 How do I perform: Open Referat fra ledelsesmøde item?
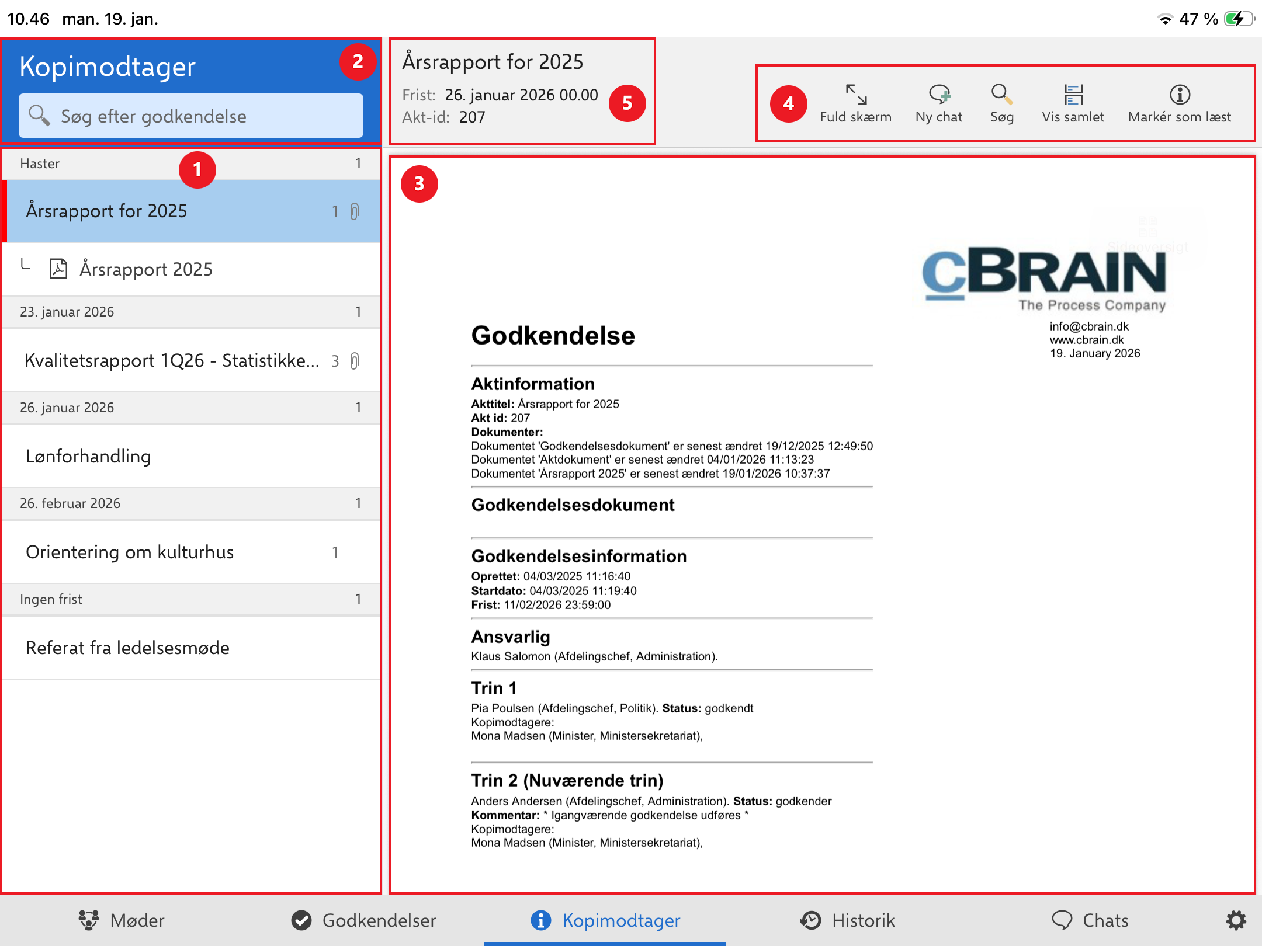(x=191, y=648)
